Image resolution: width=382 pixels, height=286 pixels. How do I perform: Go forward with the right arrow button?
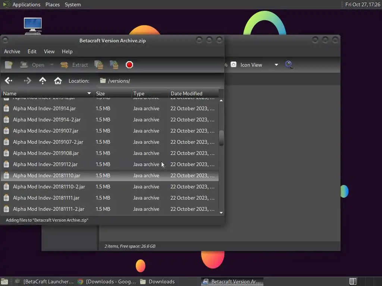pyautogui.click(x=27, y=81)
